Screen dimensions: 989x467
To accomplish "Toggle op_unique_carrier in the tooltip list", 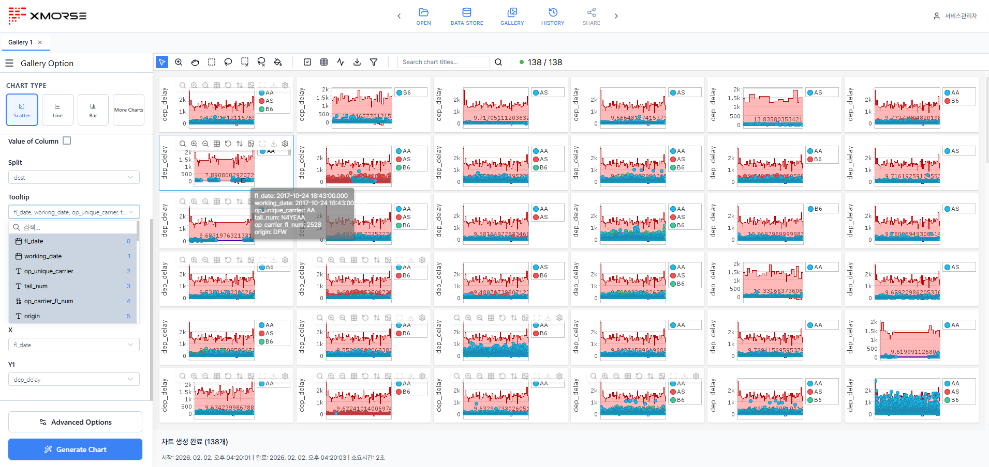I will [x=73, y=271].
